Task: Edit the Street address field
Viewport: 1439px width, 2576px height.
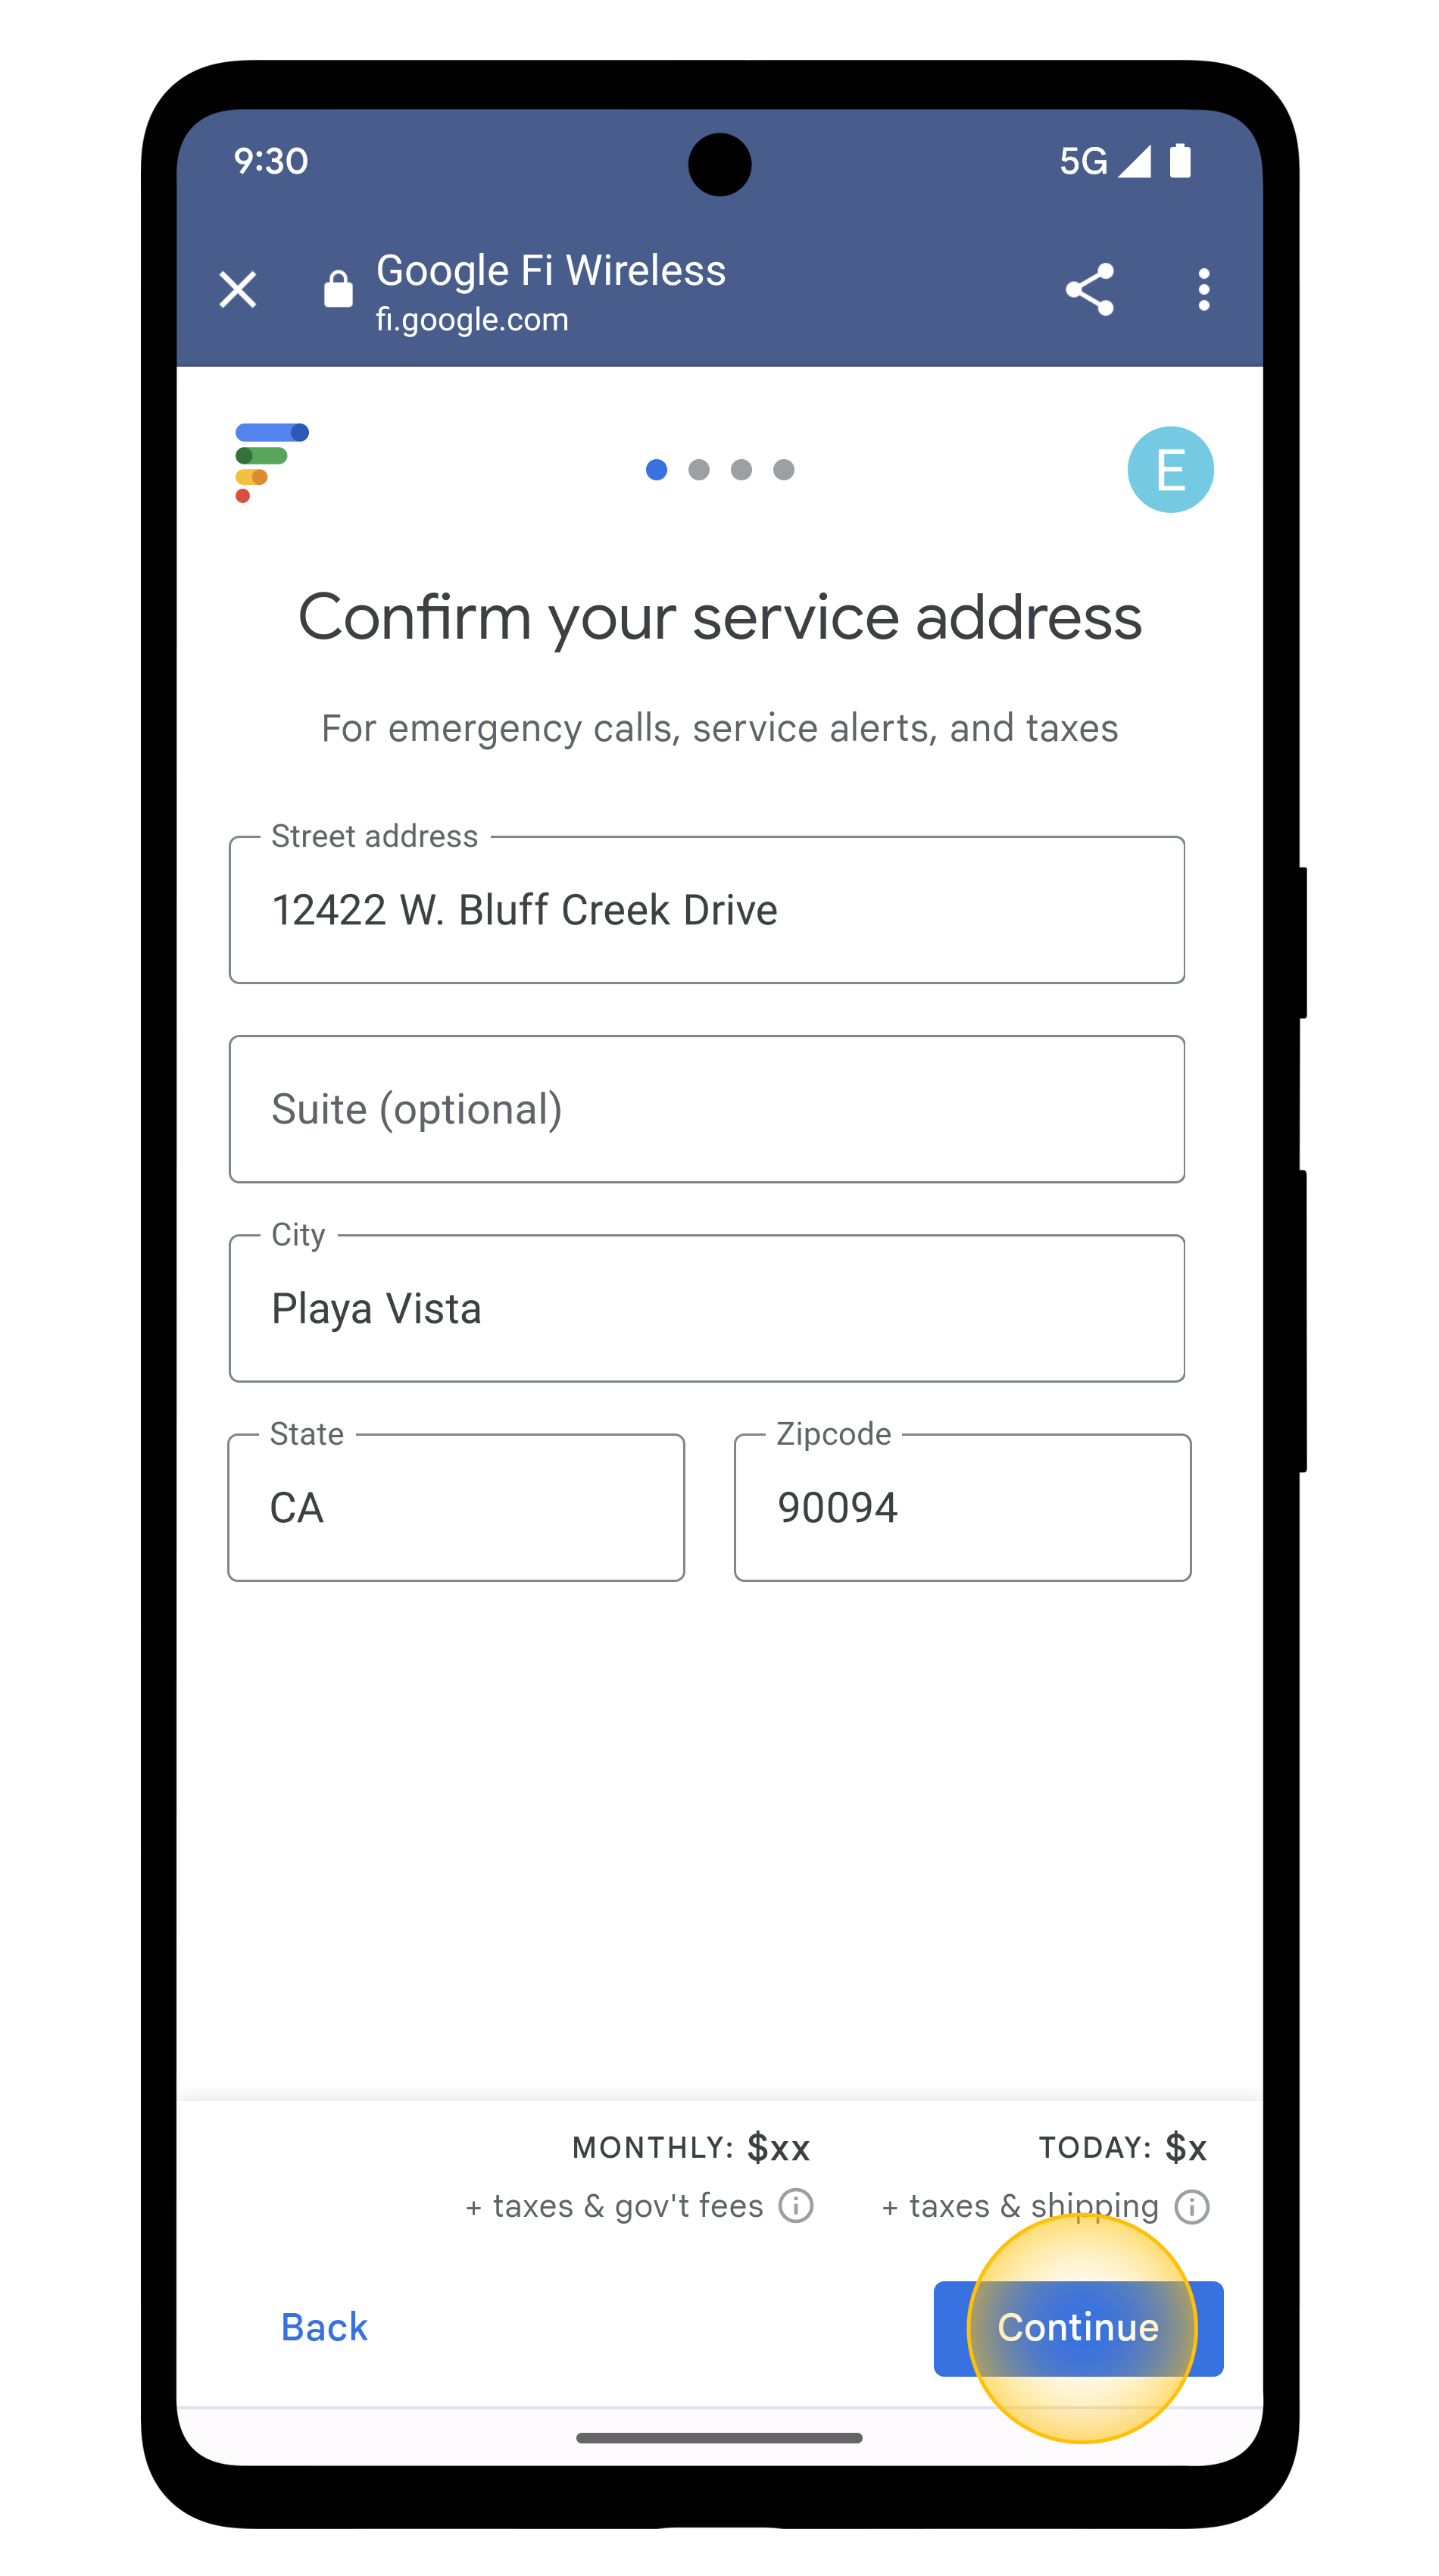Action: (707, 910)
